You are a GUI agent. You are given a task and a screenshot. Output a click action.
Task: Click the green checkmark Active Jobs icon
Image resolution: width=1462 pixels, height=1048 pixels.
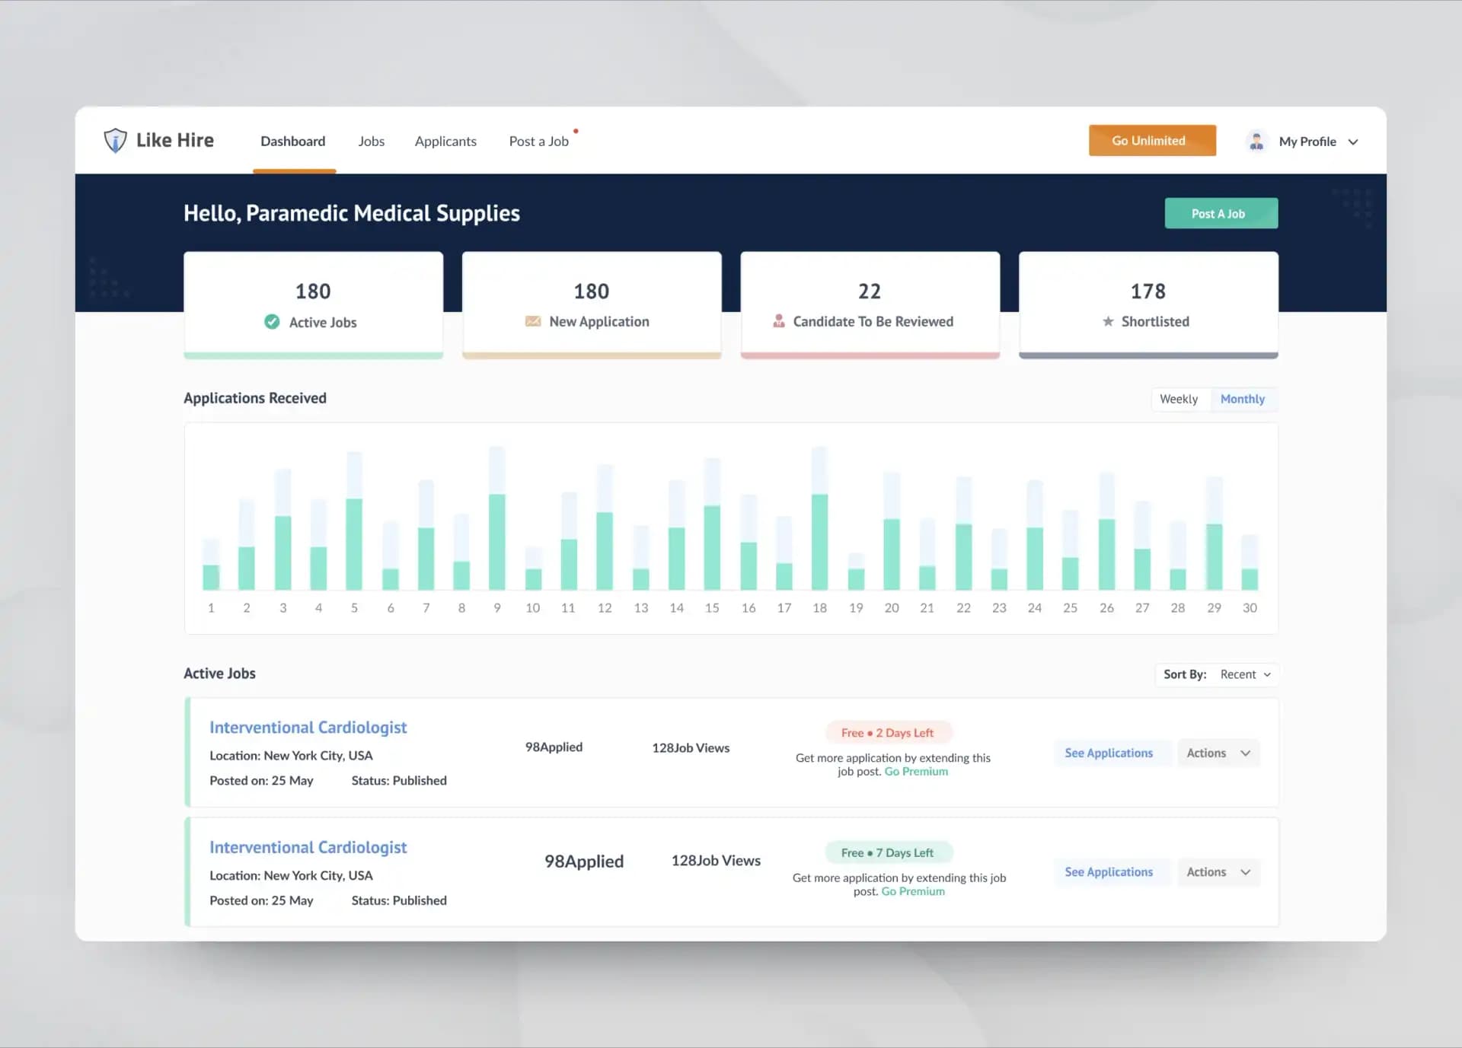coord(272,322)
